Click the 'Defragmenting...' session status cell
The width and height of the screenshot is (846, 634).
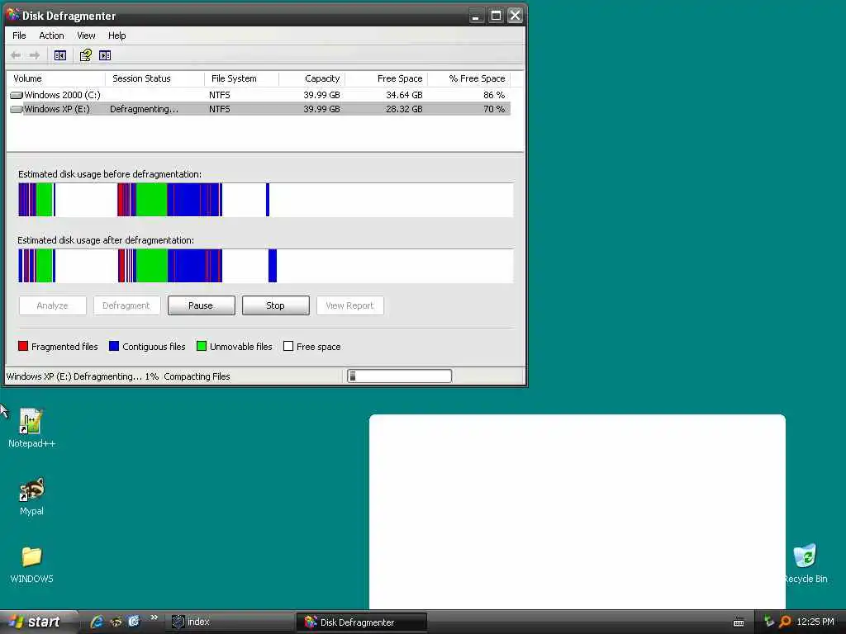pyautogui.click(x=144, y=109)
